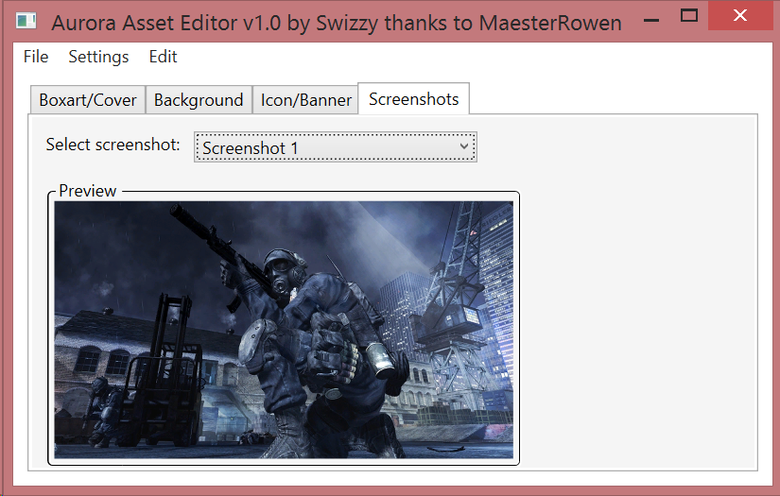
Task: Switch to the Icon/Banner tab
Action: tap(305, 100)
